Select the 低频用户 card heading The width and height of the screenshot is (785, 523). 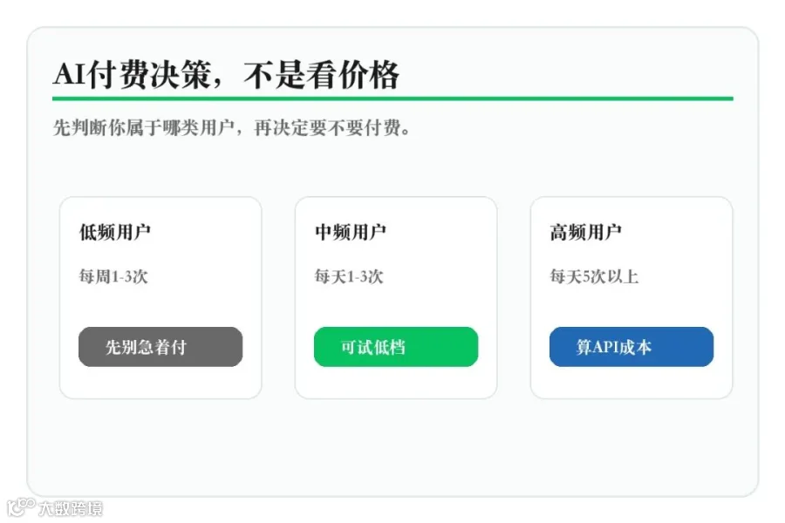tap(114, 232)
